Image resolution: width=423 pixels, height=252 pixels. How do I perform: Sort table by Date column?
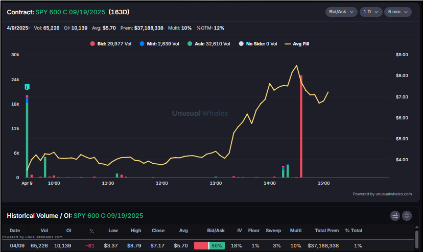click(x=15, y=231)
